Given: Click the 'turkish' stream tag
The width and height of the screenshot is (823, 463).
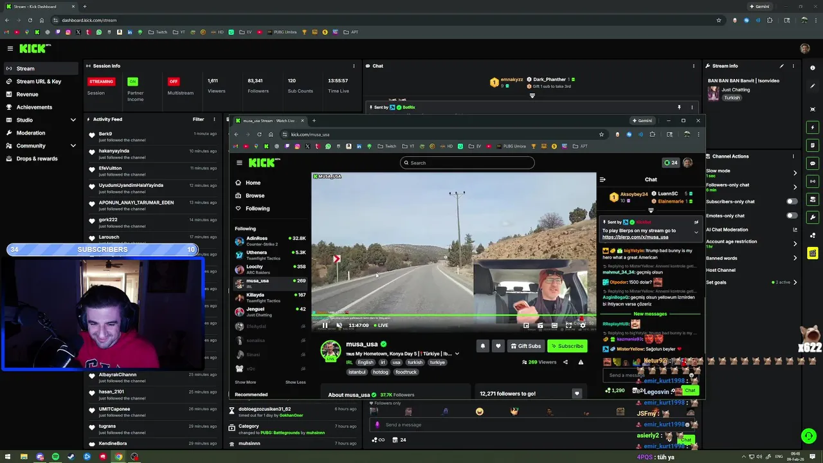Looking at the screenshot, I should coord(415,362).
